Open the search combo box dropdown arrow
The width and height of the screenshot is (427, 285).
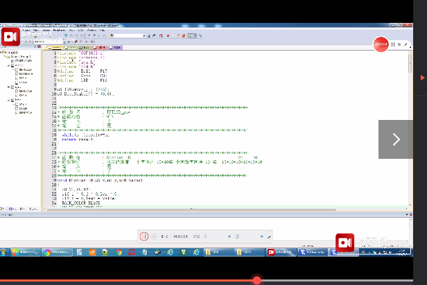(144, 35)
